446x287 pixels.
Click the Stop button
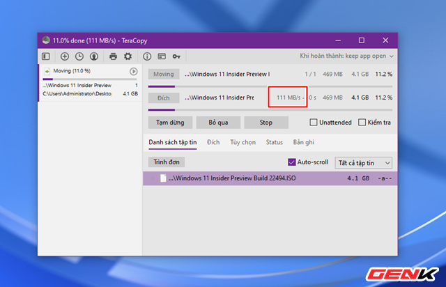click(266, 123)
